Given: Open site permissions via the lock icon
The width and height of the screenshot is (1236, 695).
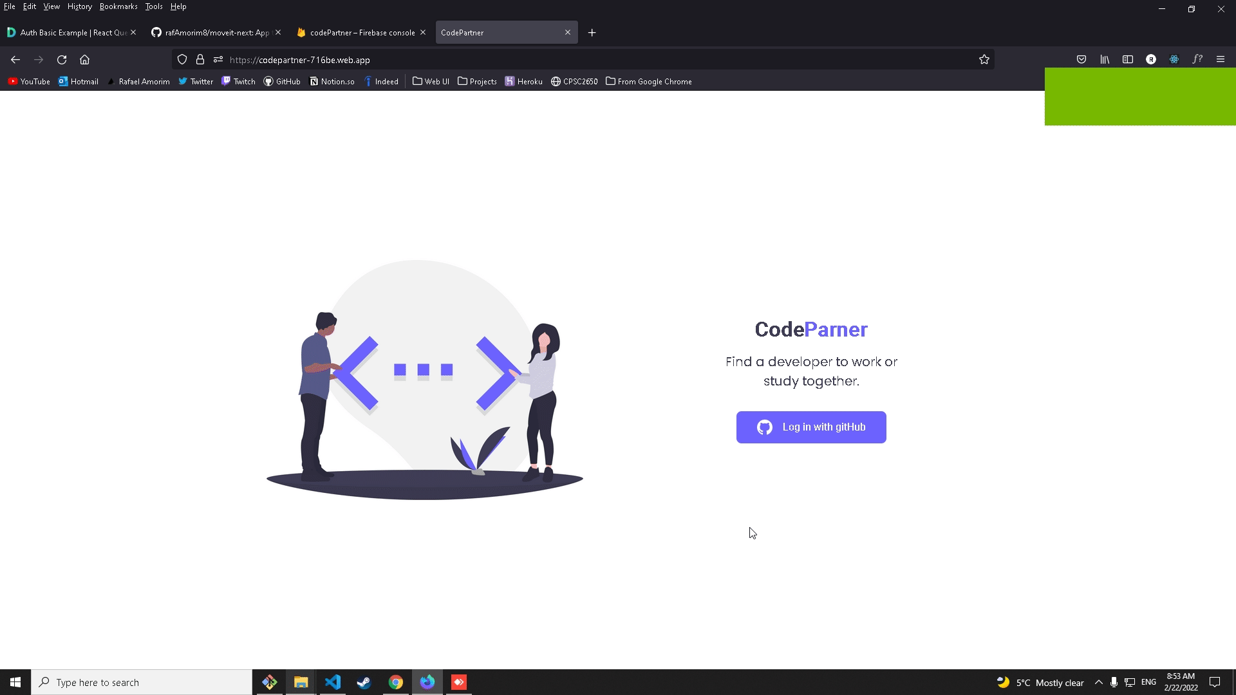Looking at the screenshot, I should [x=200, y=59].
